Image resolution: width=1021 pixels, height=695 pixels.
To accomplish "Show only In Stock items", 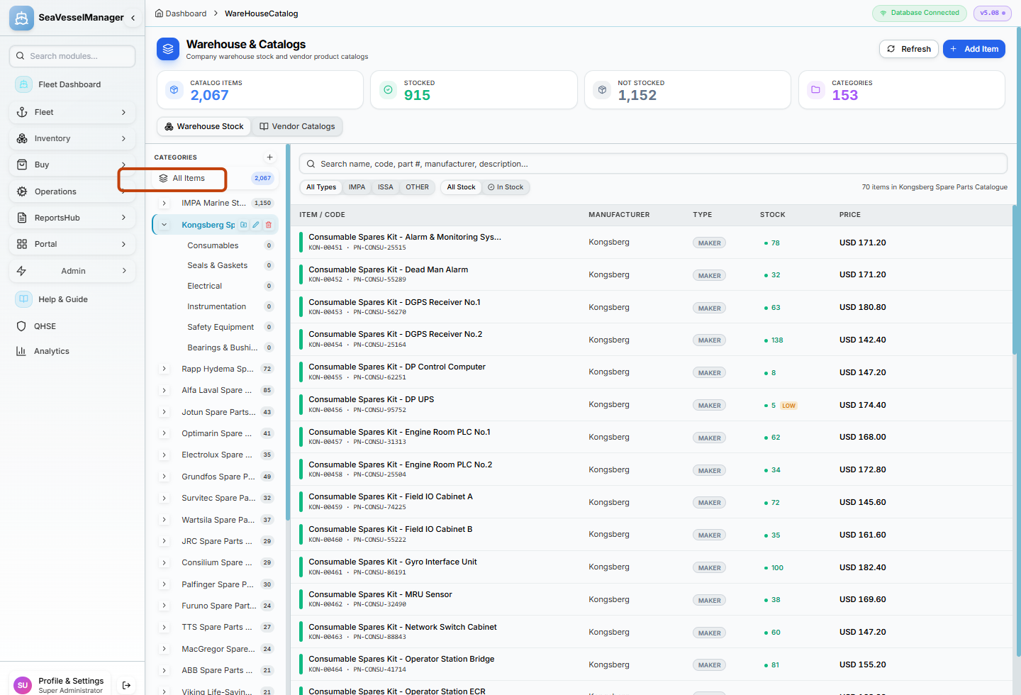I will [506, 187].
